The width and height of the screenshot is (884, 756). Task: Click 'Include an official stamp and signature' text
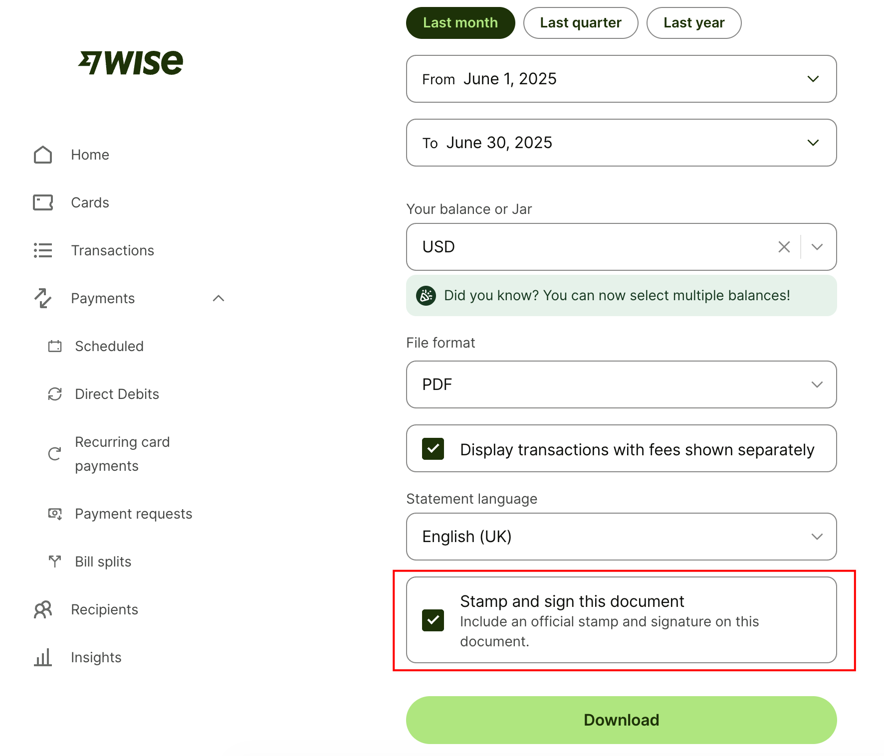[610, 631]
